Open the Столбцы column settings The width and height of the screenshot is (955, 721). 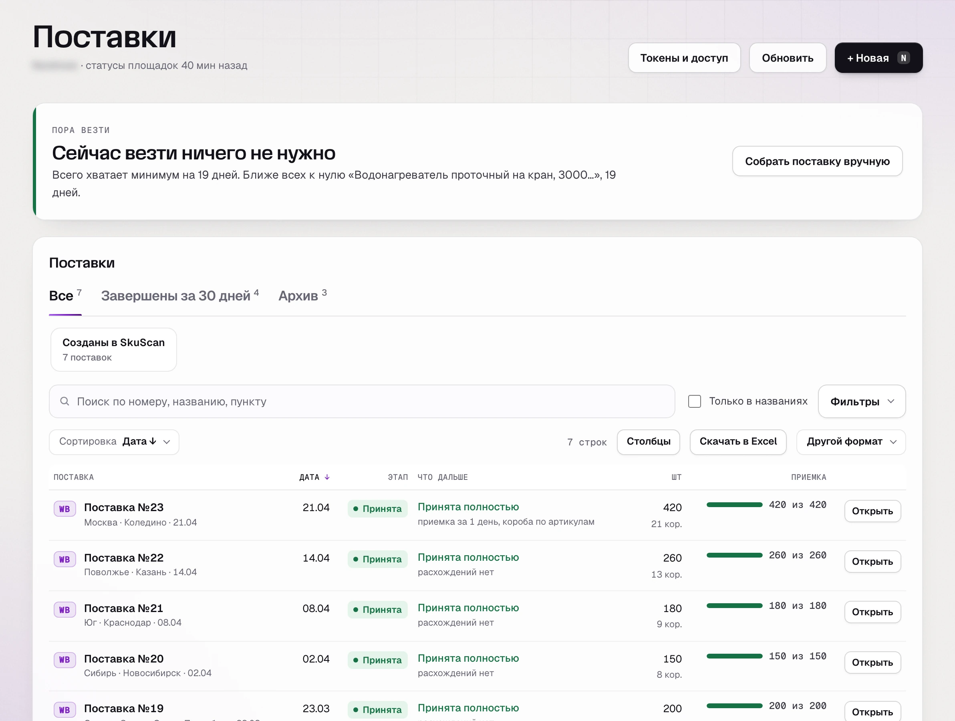(649, 442)
